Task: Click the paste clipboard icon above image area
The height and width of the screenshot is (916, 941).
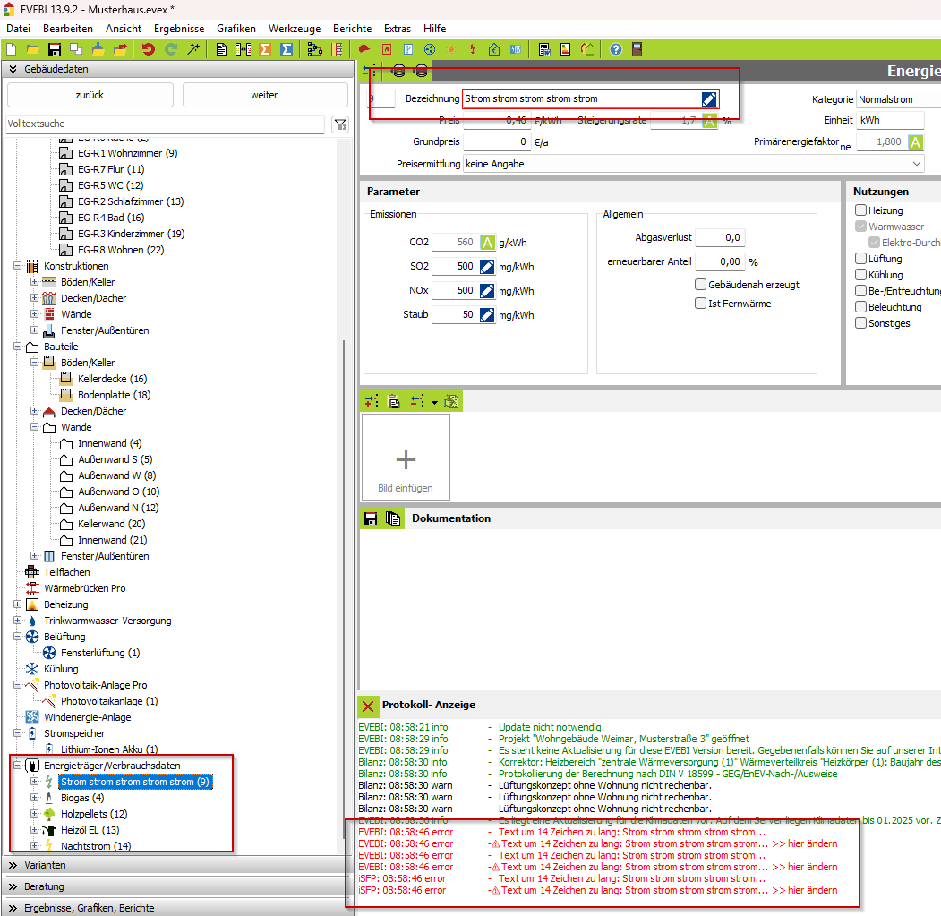Action: (393, 402)
